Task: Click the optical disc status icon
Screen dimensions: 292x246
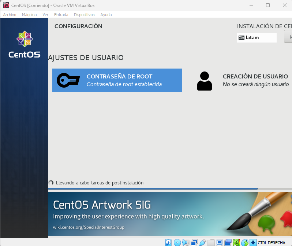Action: click(177, 243)
